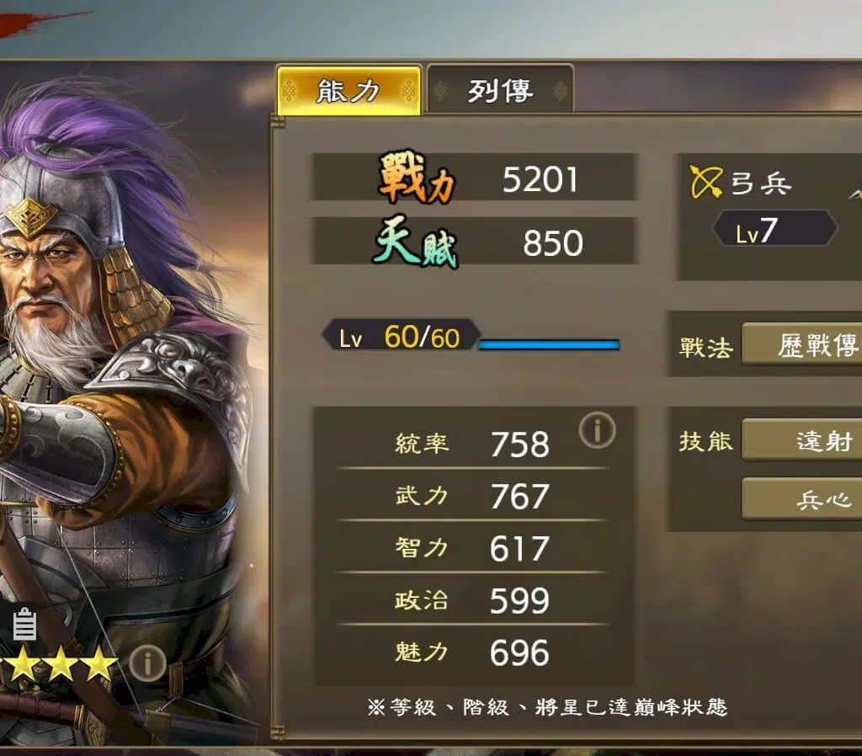
Task: Open the 歷戰 tactic button
Action: 802,344
